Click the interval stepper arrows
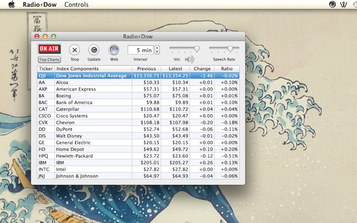 click(x=157, y=50)
